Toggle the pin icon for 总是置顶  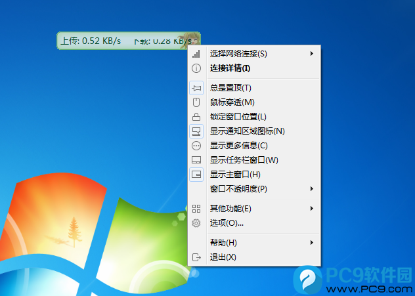coord(196,88)
